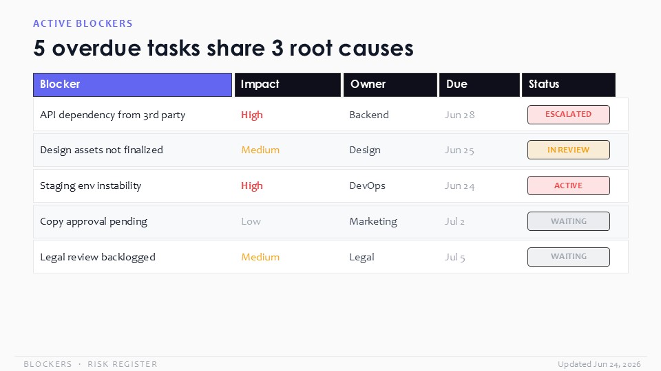Select 'API dependency from 3rd party' cell
This screenshot has width=661, height=371.
(112, 115)
